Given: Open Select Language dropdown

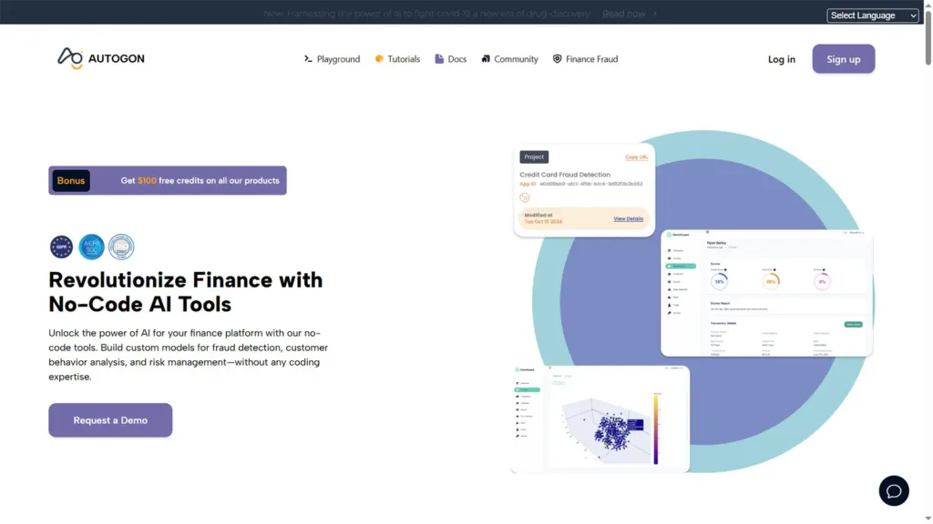Looking at the screenshot, I should [x=872, y=15].
